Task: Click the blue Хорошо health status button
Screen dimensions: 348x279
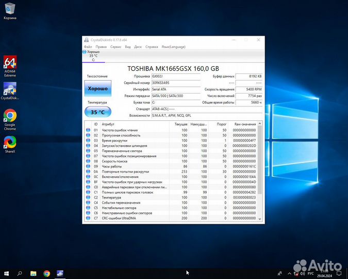Action: click(x=97, y=88)
